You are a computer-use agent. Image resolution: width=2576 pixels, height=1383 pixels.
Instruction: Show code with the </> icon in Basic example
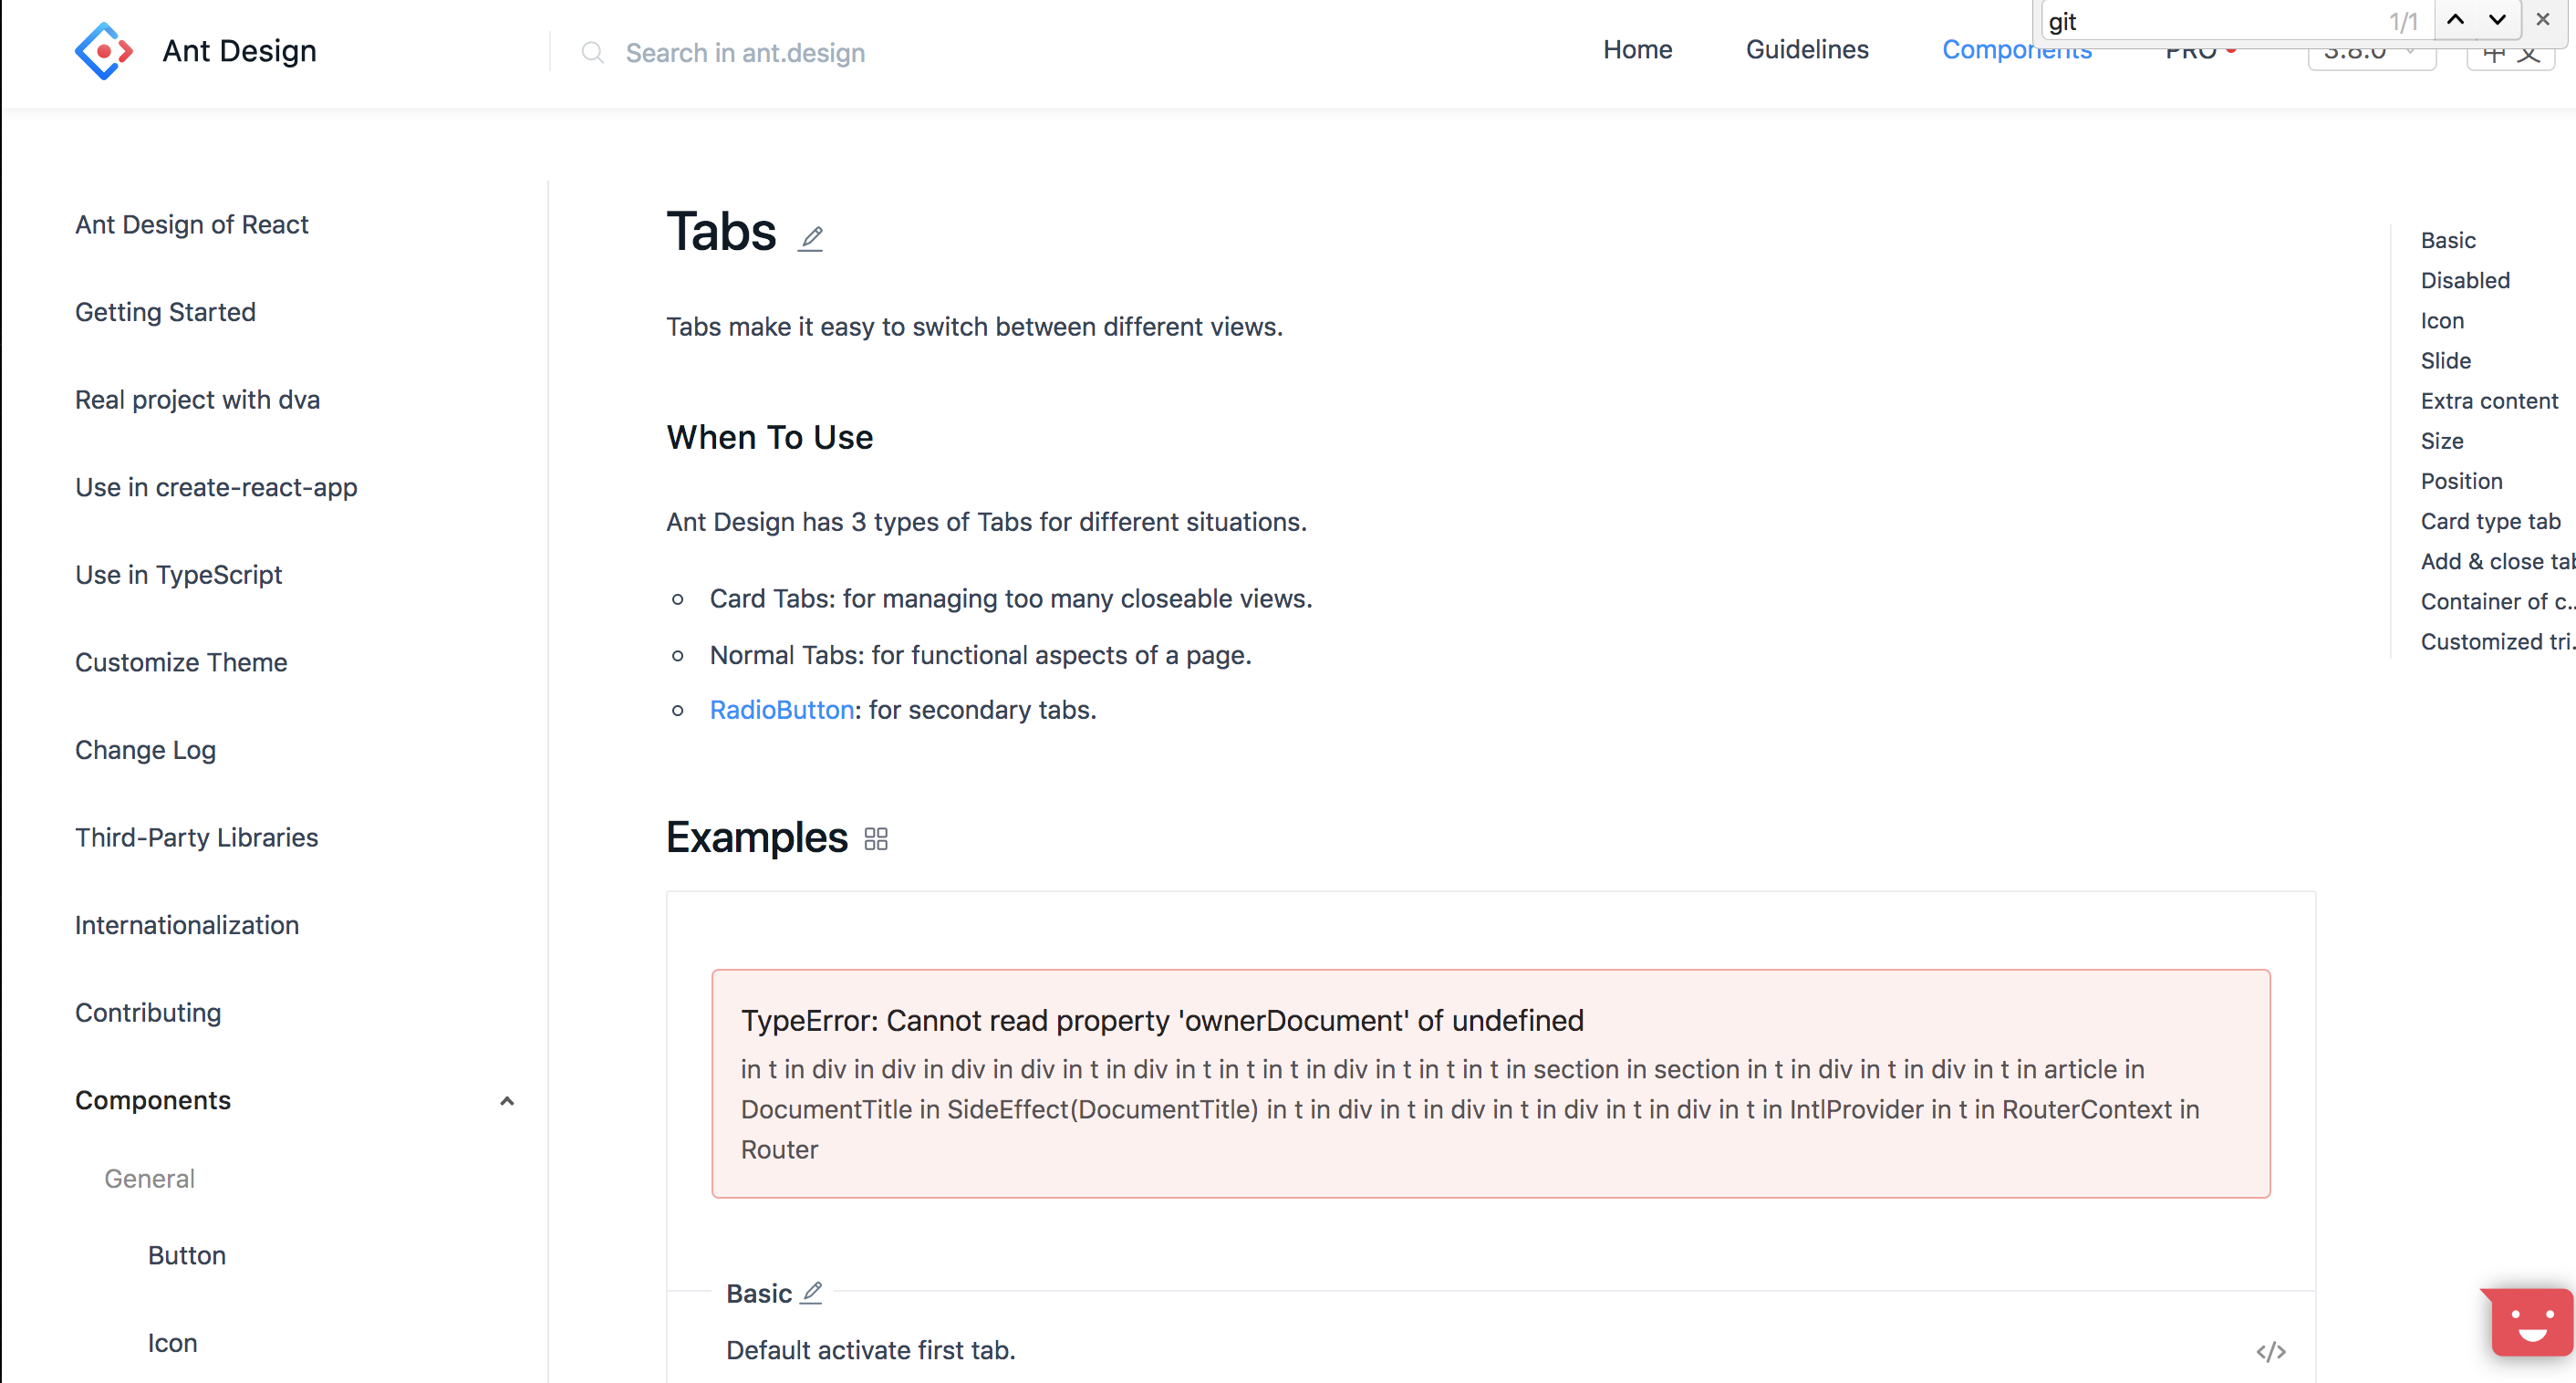pyautogui.click(x=2271, y=1351)
